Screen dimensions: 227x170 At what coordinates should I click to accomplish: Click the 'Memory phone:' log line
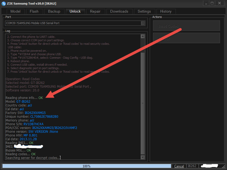point(20,120)
